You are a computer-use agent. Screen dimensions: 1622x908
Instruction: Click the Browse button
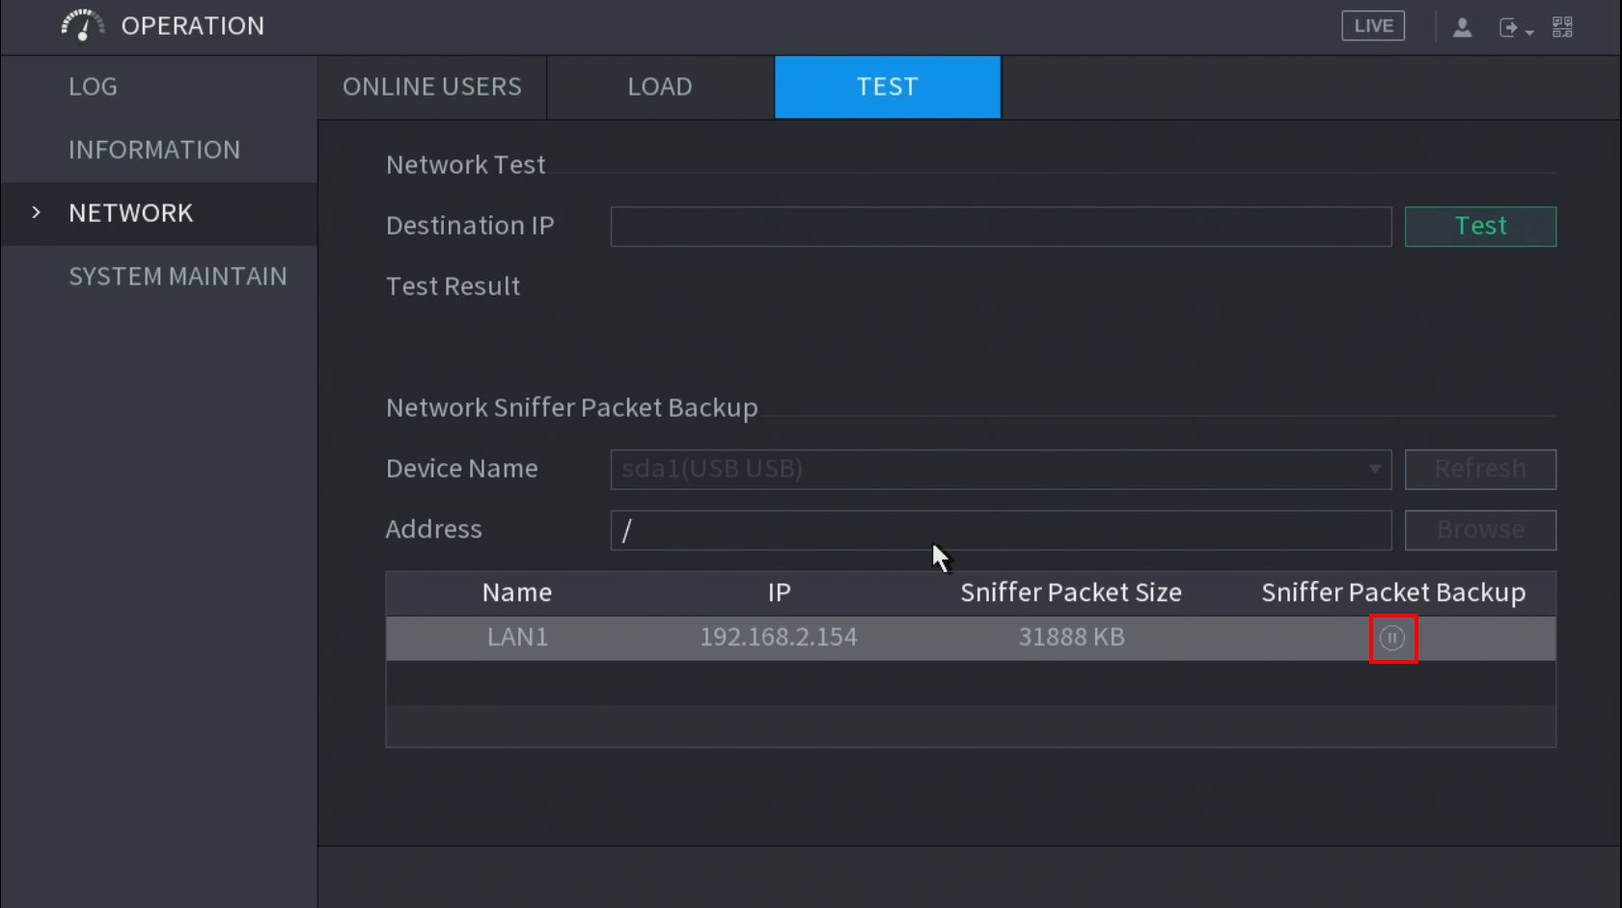pyautogui.click(x=1479, y=530)
